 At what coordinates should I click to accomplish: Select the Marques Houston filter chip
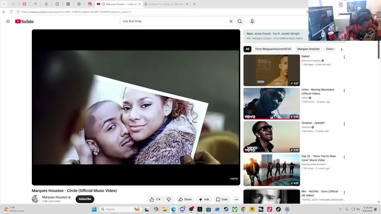pos(308,49)
